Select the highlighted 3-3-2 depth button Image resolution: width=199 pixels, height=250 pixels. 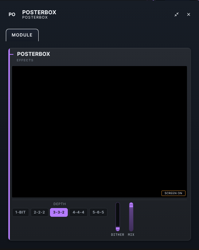[59, 212]
